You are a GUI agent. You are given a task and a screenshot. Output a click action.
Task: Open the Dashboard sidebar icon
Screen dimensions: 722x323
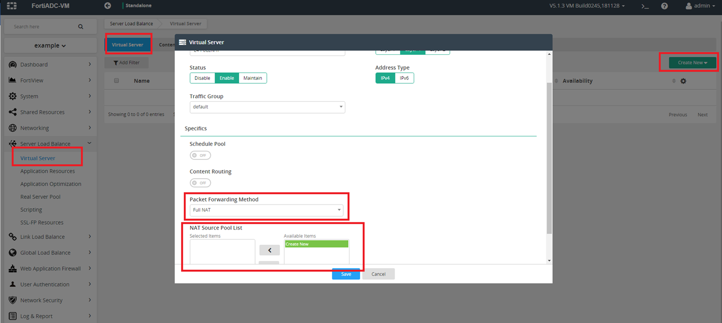pyautogui.click(x=12, y=64)
